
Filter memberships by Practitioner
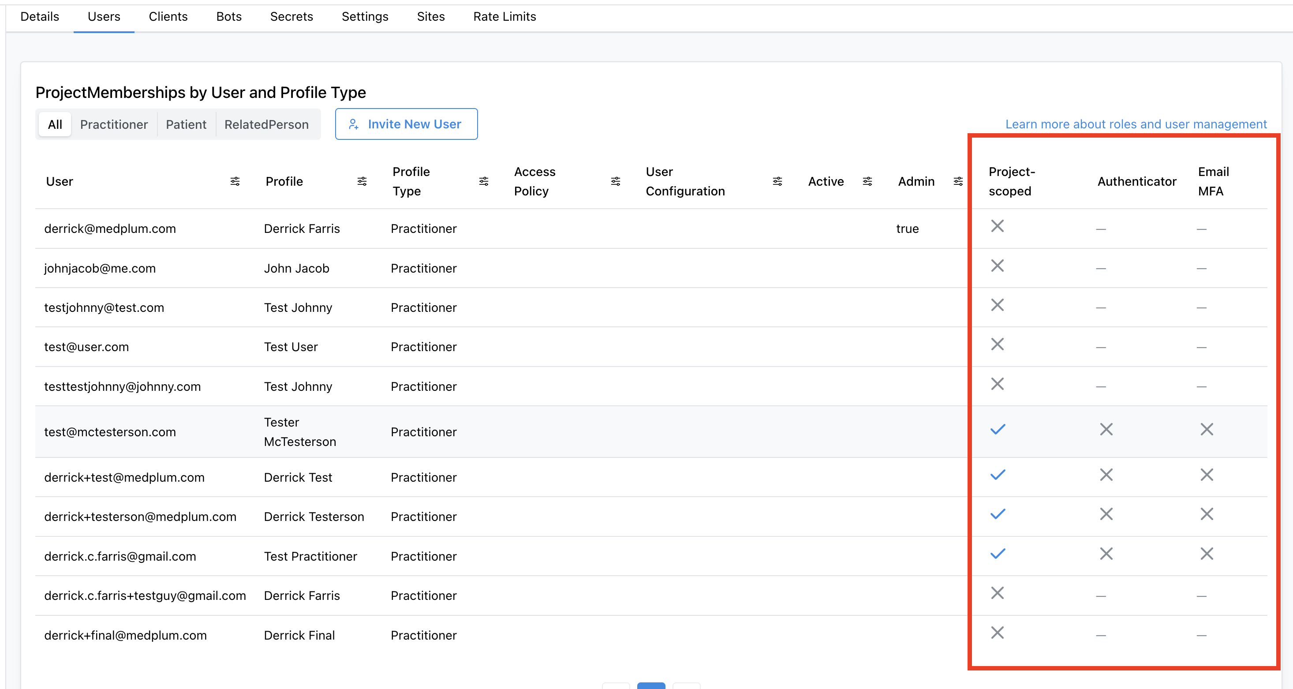pyautogui.click(x=114, y=124)
